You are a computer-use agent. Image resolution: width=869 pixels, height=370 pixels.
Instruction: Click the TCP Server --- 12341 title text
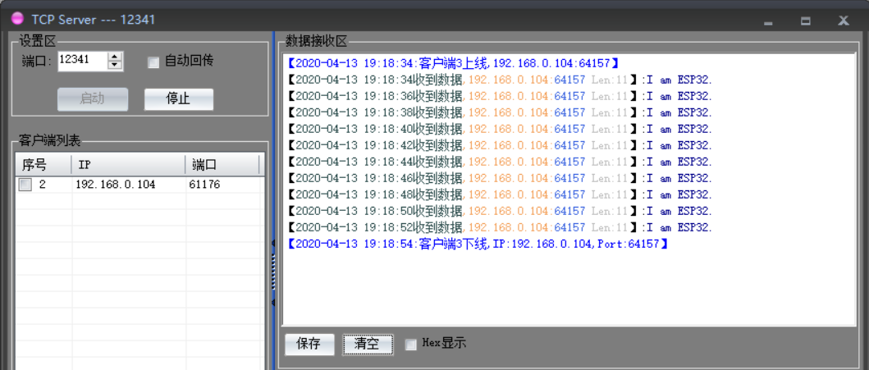click(93, 20)
